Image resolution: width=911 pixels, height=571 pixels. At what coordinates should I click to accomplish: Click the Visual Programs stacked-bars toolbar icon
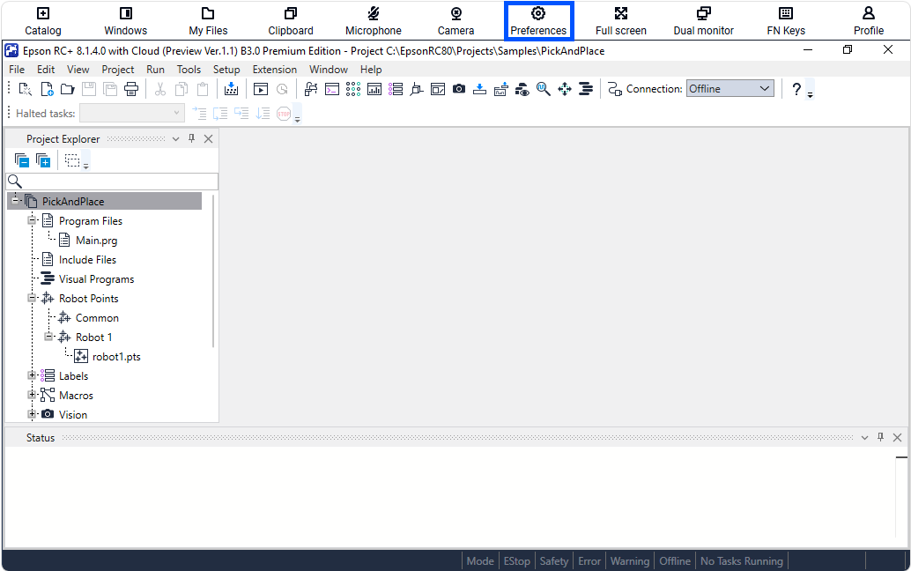[x=586, y=89]
